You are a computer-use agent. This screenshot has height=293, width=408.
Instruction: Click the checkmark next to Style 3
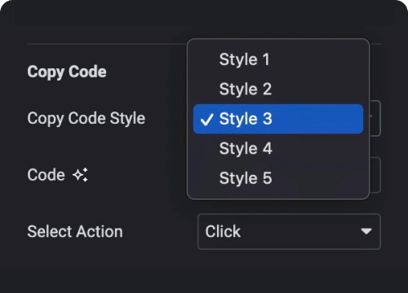point(206,120)
